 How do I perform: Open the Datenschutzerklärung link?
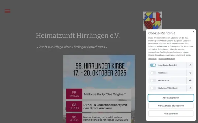167,59
